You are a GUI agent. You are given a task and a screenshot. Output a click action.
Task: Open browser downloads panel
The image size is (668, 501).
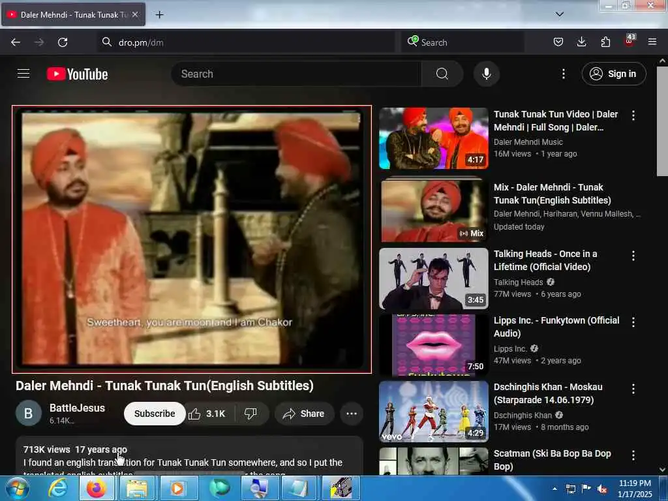pyautogui.click(x=581, y=42)
